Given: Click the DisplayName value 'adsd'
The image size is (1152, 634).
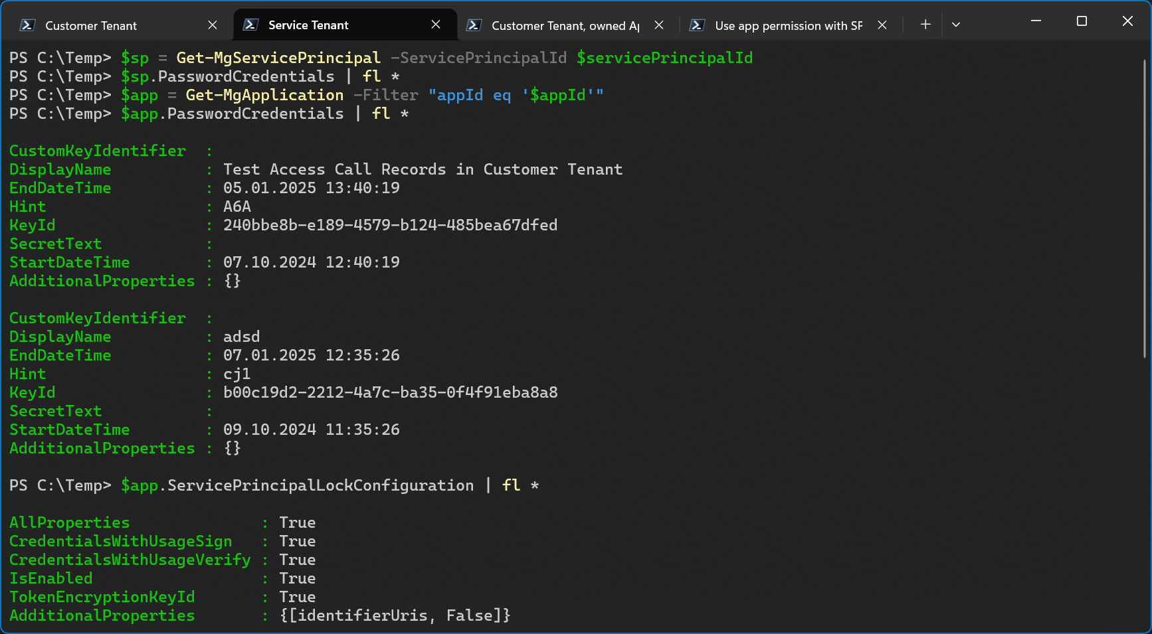Looking at the screenshot, I should pyautogui.click(x=241, y=337).
